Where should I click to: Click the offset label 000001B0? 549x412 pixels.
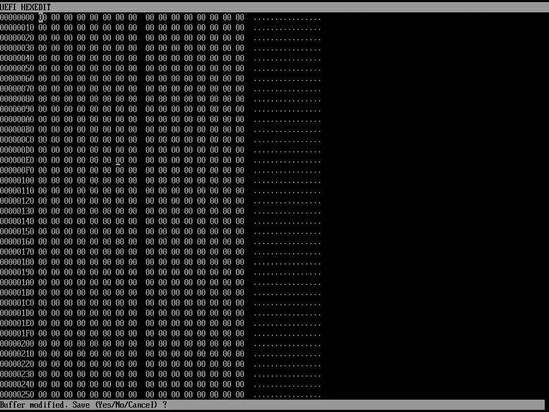coord(17,292)
